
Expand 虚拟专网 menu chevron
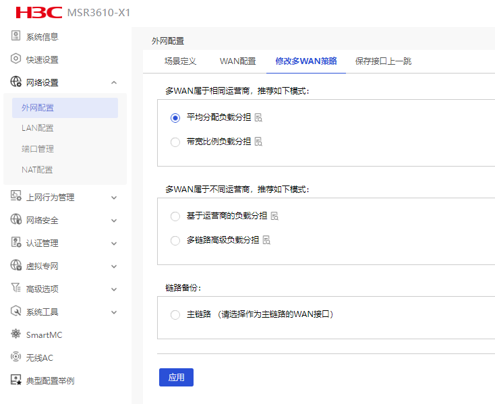click(x=114, y=266)
